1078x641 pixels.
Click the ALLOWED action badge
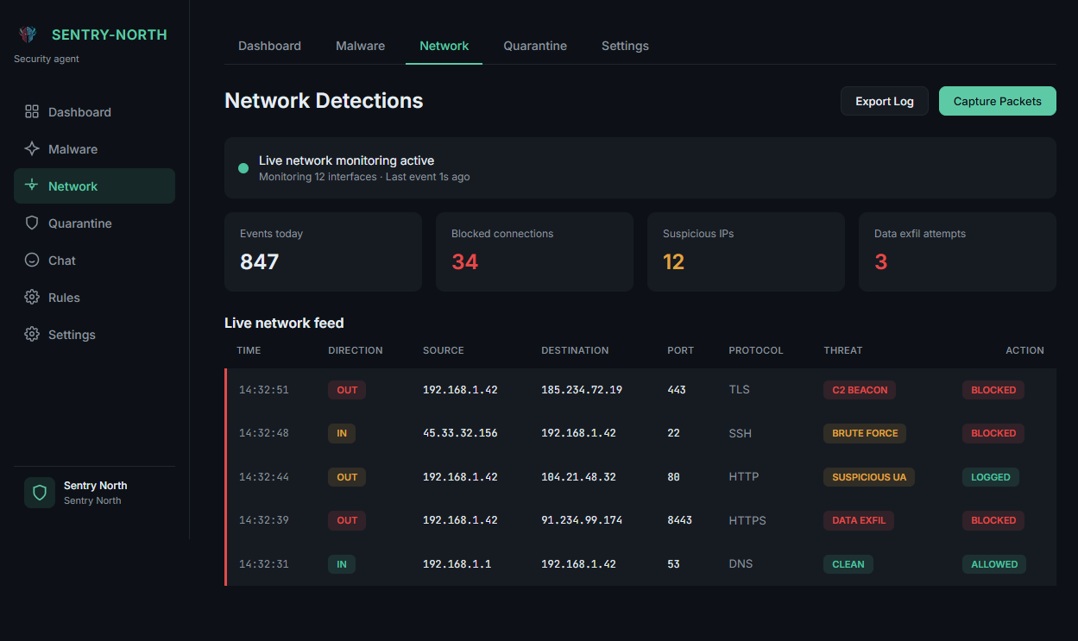[x=994, y=564]
